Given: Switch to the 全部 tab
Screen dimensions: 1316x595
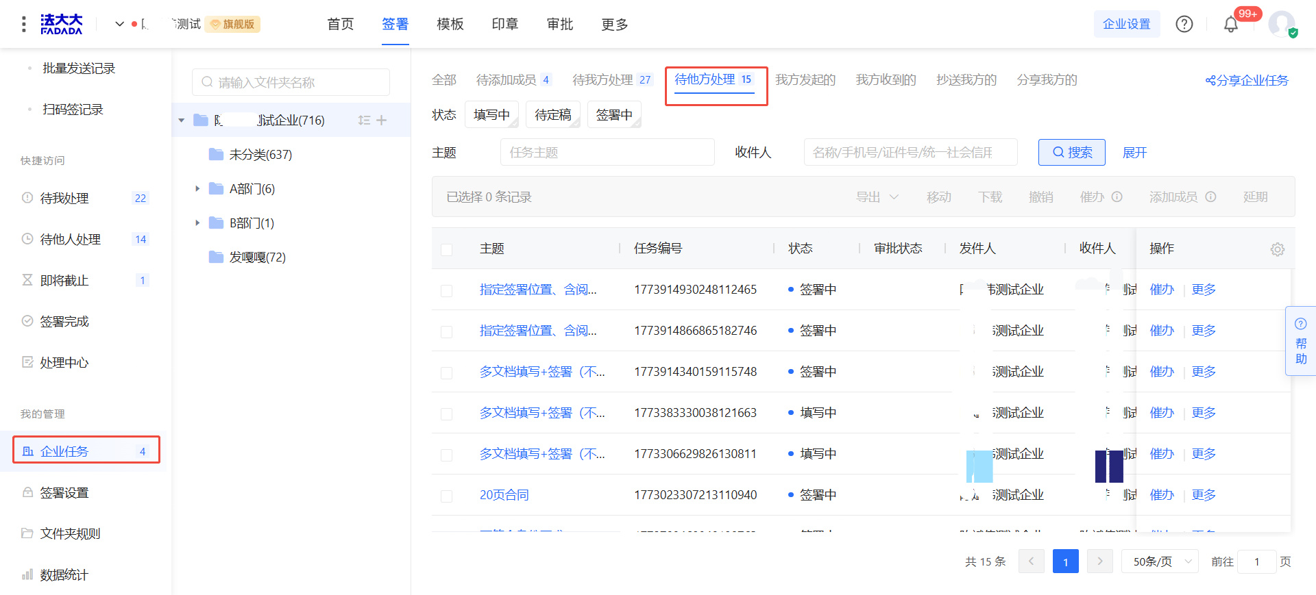Looking at the screenshot, I should tap(444, 80).
